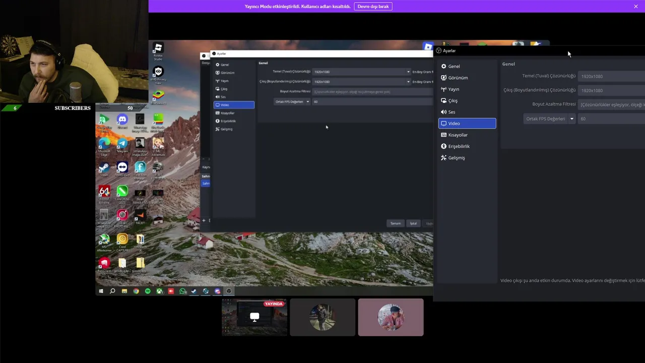Click Tamam button in small Ayarlar window
Screen dimensions: 645x363
coord(396,223)
